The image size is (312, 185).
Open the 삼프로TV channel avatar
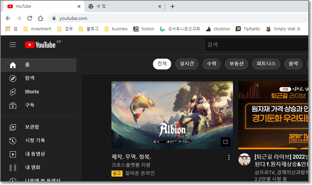tap(244, 159)
